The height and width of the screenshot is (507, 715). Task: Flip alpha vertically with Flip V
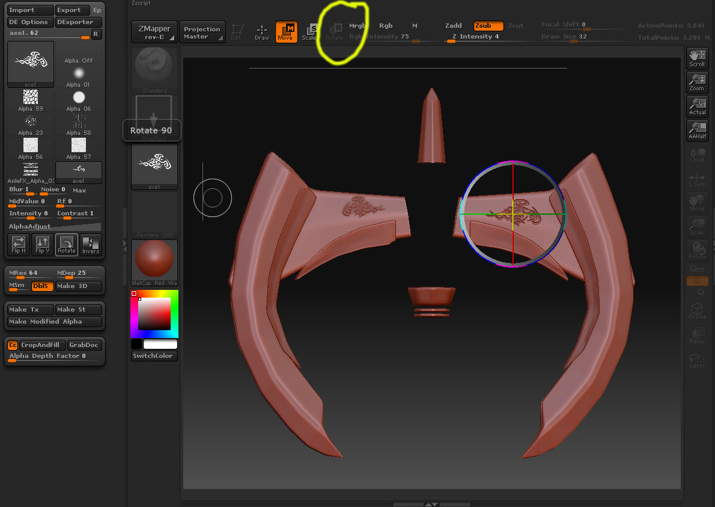[43, 244]
